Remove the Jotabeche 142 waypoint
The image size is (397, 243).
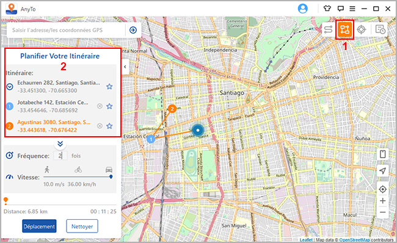[100, 106]
